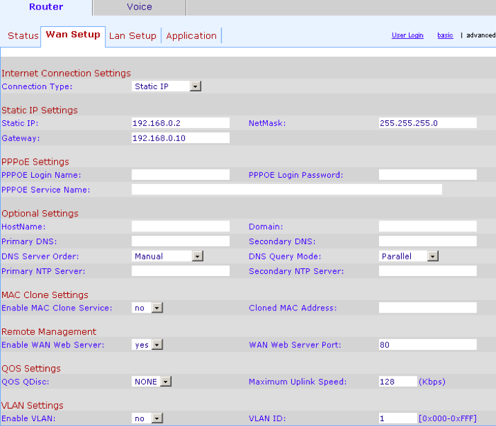Open the DNS Query Mode dropdown
This screenshot has height=426, width=496.
(x=410, y=257)
